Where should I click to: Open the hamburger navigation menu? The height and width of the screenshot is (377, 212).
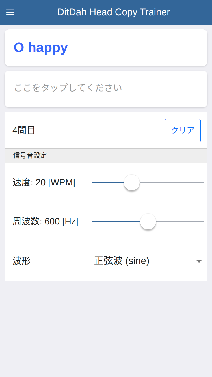coord(10,12)
